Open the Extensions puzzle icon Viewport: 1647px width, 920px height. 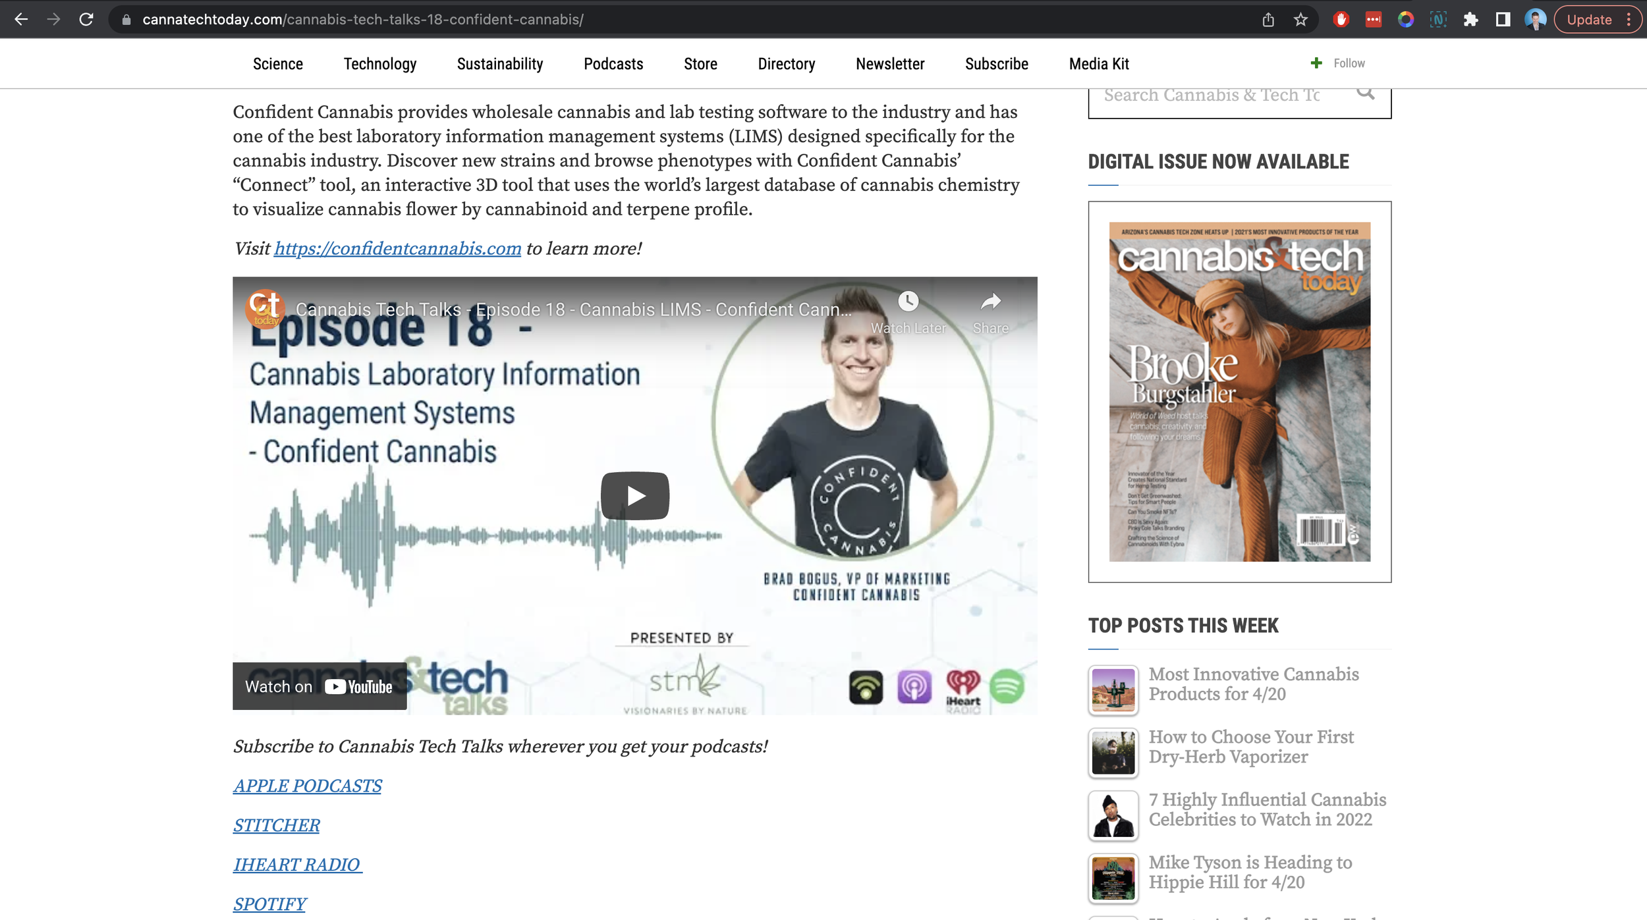1470,19
